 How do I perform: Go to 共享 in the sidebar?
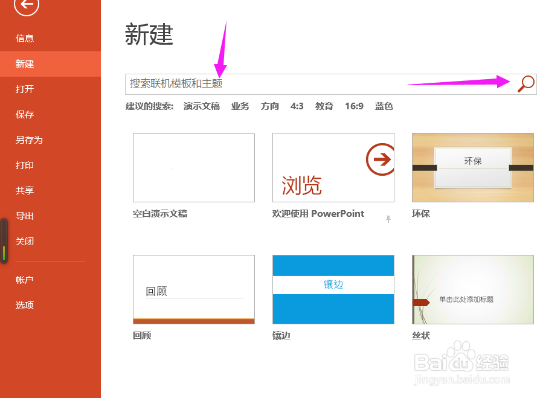point(24,190)
